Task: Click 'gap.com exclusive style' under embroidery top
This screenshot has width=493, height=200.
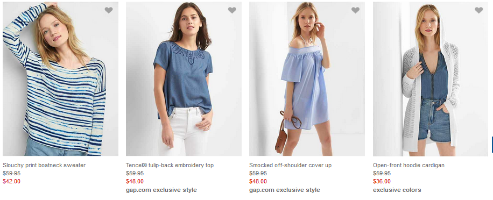Action: click(161, 190)
